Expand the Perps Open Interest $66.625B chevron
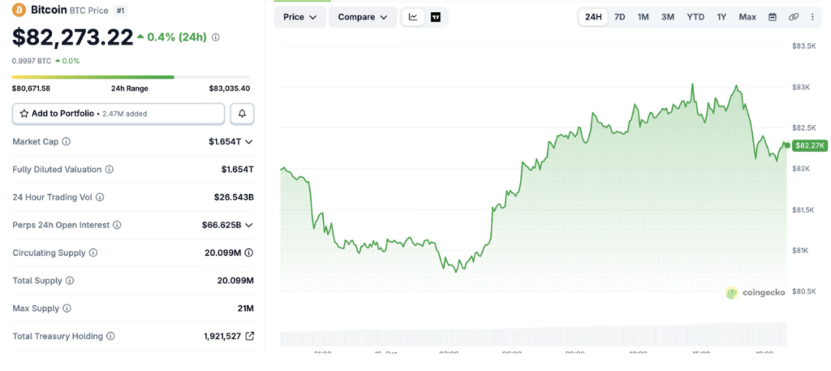Screen dimensions: 831x371 tap(249, 225)
